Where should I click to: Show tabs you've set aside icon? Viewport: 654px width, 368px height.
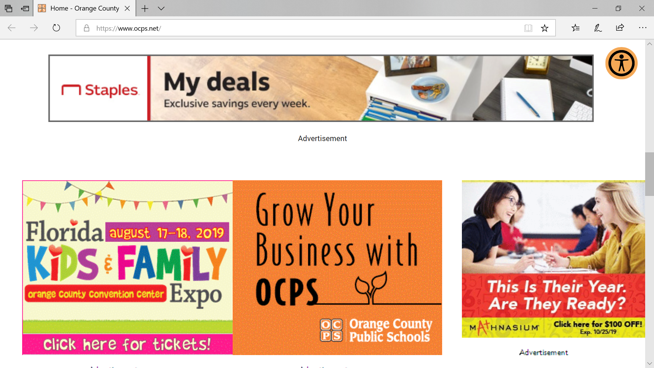tap(9, 9)
